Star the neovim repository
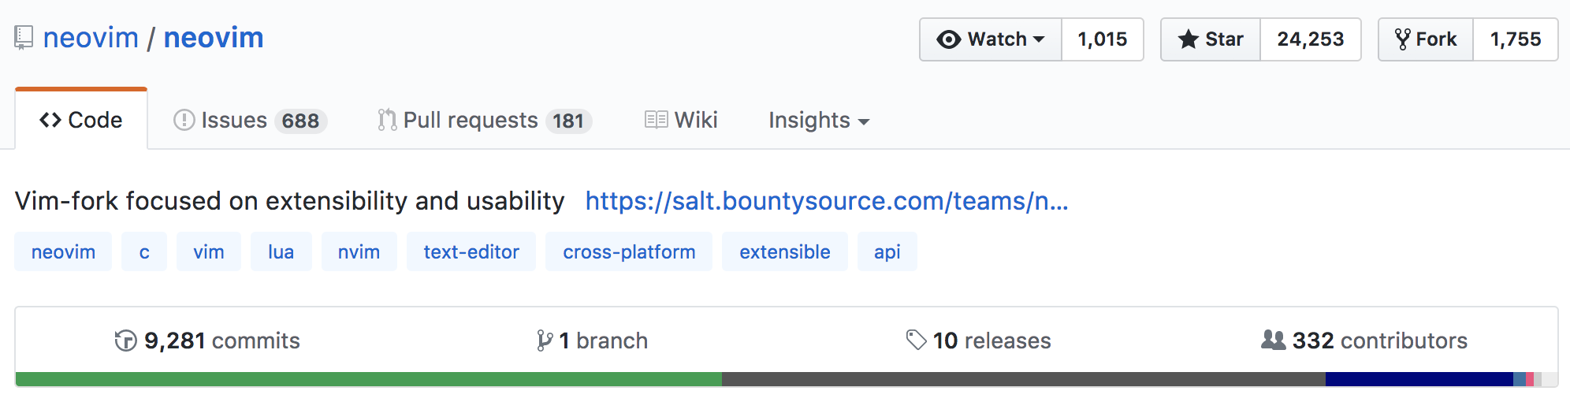Screen dimensions: 1570x402 [x=1211, y=39]
